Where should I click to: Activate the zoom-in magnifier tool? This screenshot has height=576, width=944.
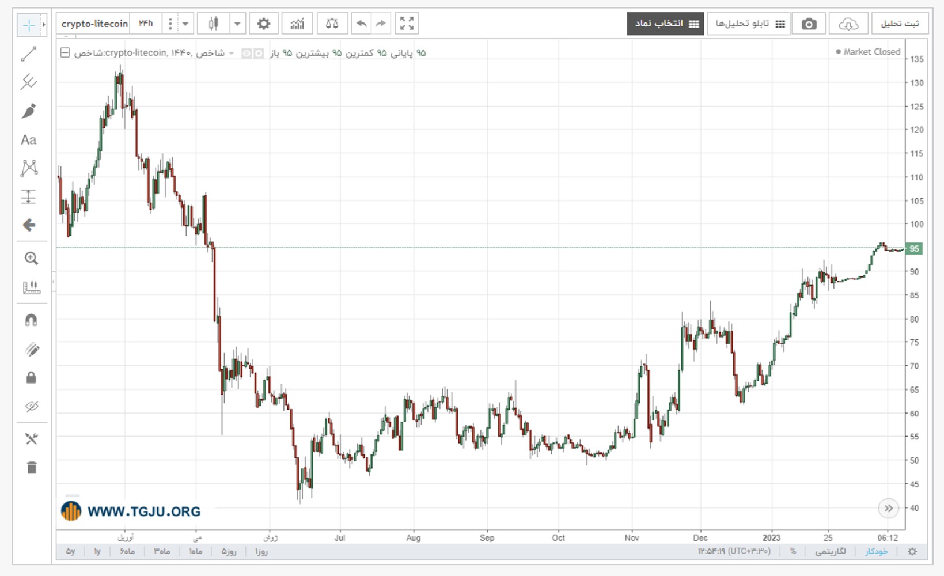point(31,259)
